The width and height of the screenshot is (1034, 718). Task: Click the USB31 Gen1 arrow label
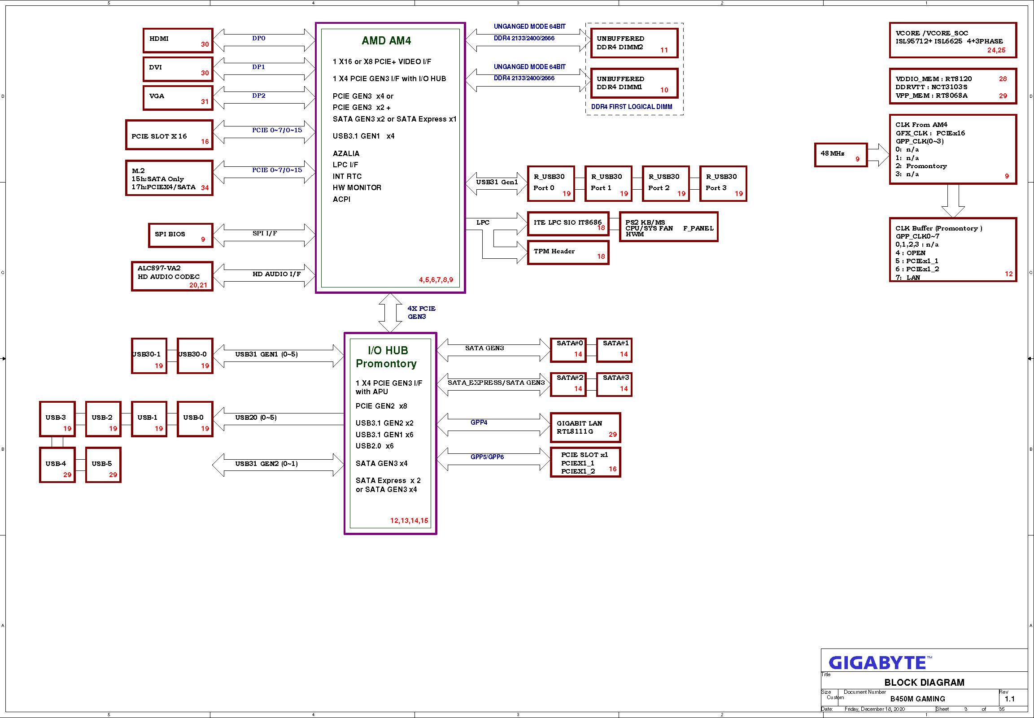497,182
